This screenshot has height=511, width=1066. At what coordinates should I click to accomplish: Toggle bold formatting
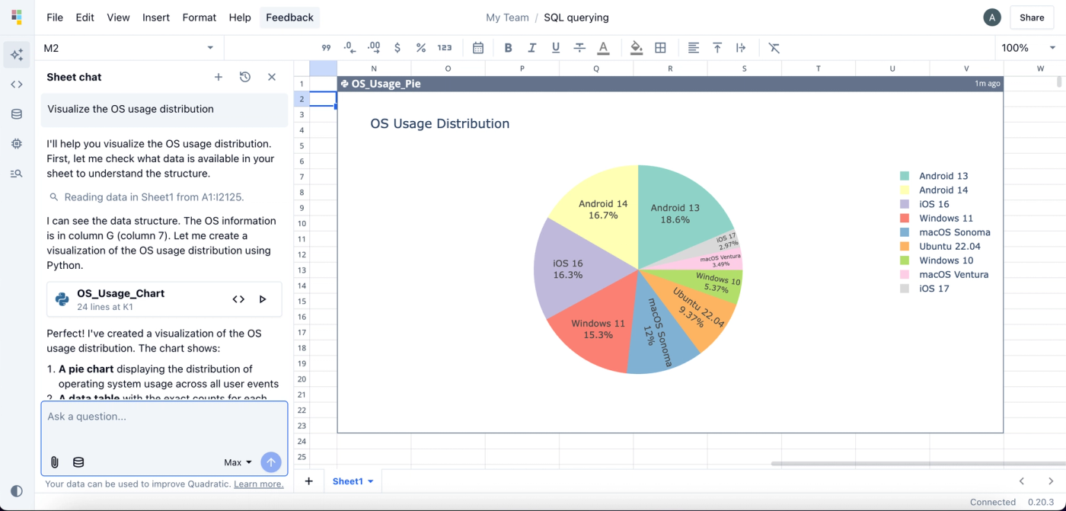click(509, 48)
